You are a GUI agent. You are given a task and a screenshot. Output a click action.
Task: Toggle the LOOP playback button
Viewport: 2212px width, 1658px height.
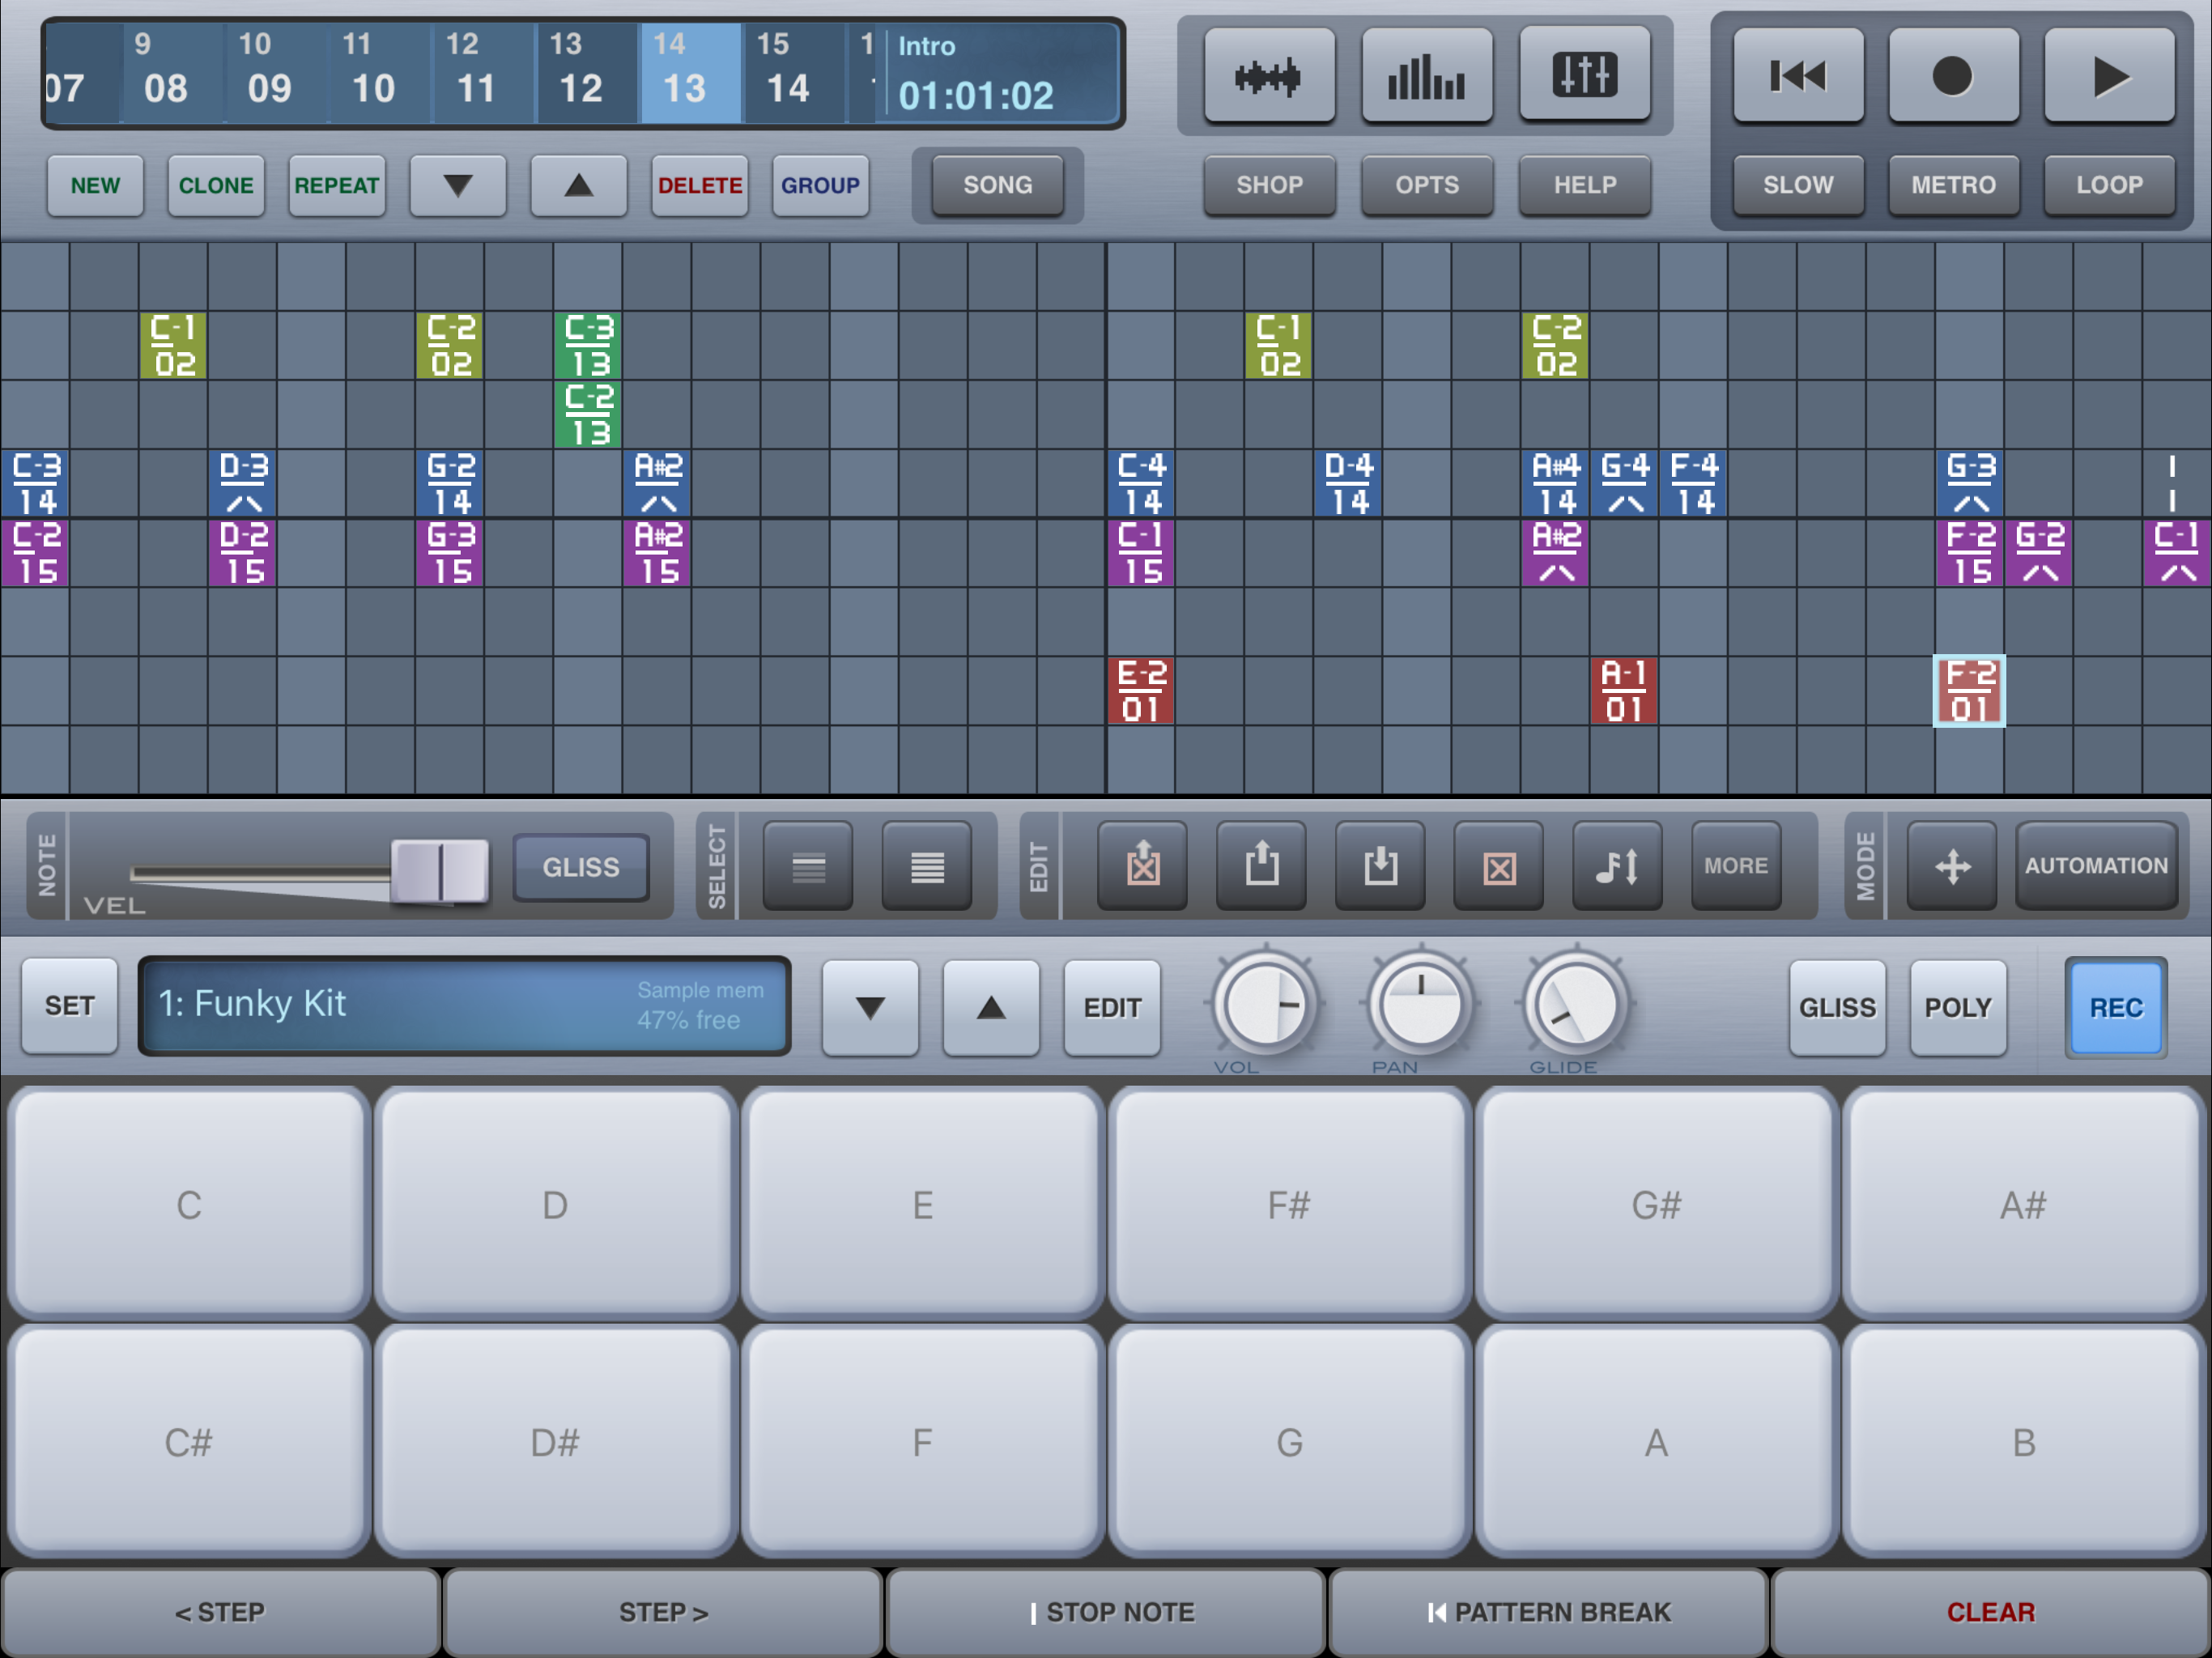2109,185
